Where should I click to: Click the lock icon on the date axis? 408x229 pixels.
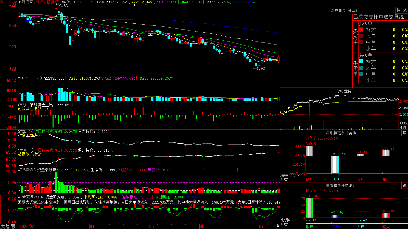coord(278,226)
